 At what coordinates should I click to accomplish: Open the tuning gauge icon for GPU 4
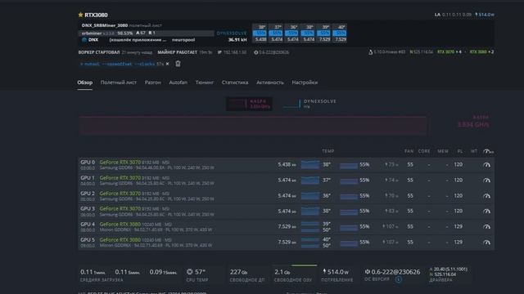click(x=486, y=227)
